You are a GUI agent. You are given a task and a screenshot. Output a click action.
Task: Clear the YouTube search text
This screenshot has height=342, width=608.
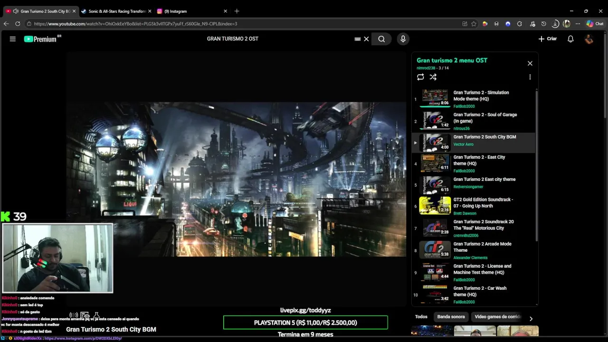[366, 39]
